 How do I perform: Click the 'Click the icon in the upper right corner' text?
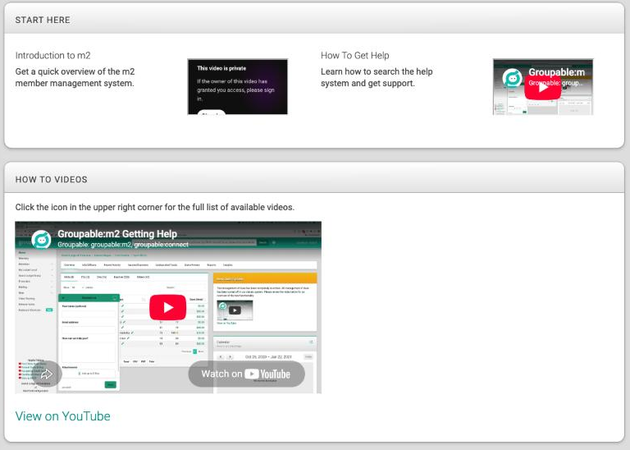point(155,207)
